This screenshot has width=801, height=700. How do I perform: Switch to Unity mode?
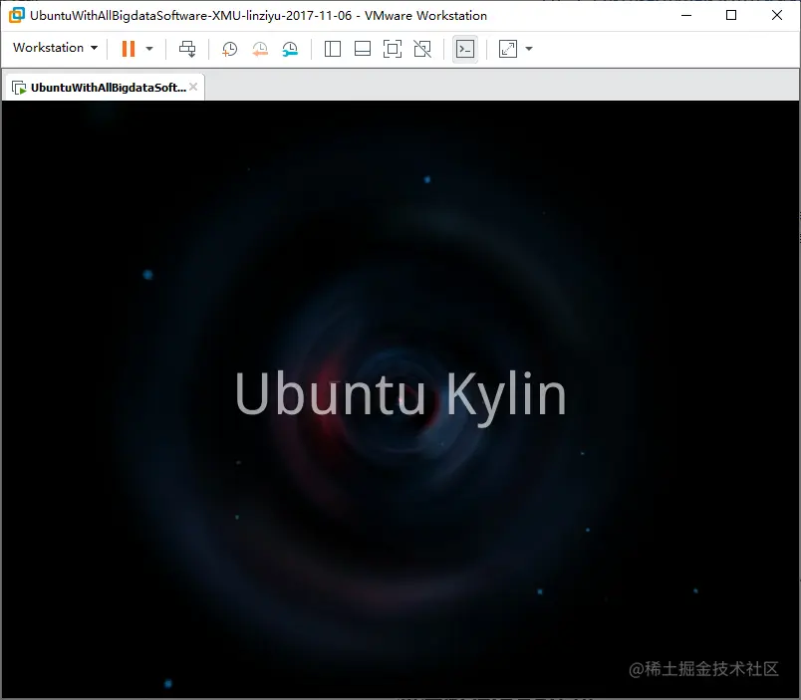tap(422, 49)
